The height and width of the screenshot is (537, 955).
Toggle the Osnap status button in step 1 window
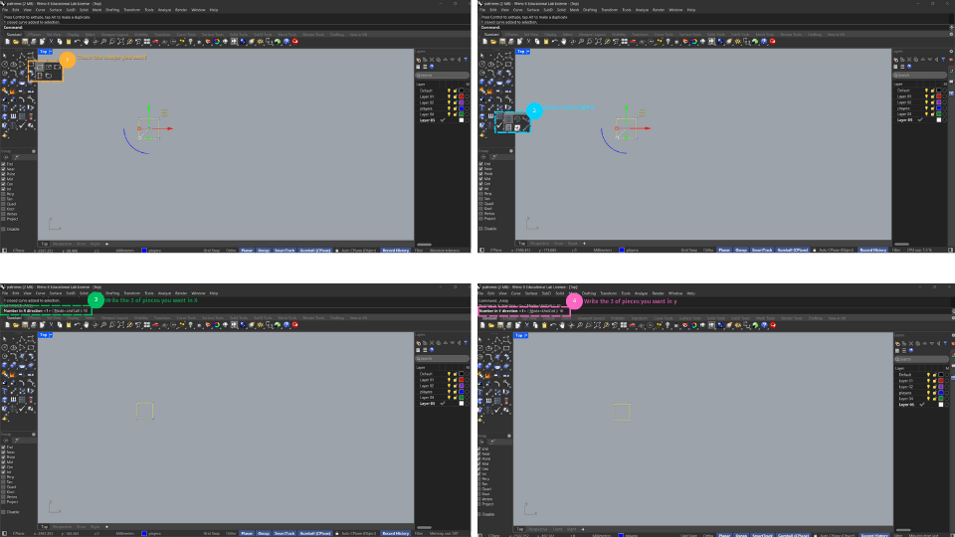[x=263, y=251]
